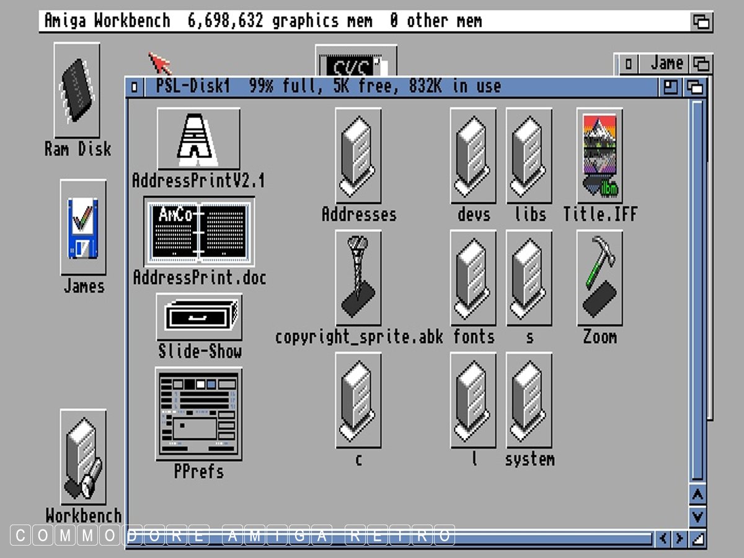Open the Slide-Show icon

pyautogui.click(x=199, y=317)
